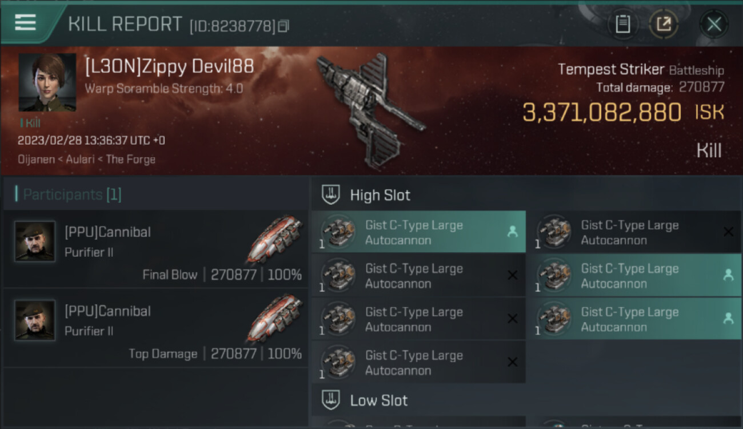Screen dimensions: 743x429
Task: Click the High Slot section icon
Action: (x=331, y=194)
